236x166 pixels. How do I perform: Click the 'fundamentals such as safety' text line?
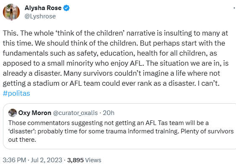[110, 54]
